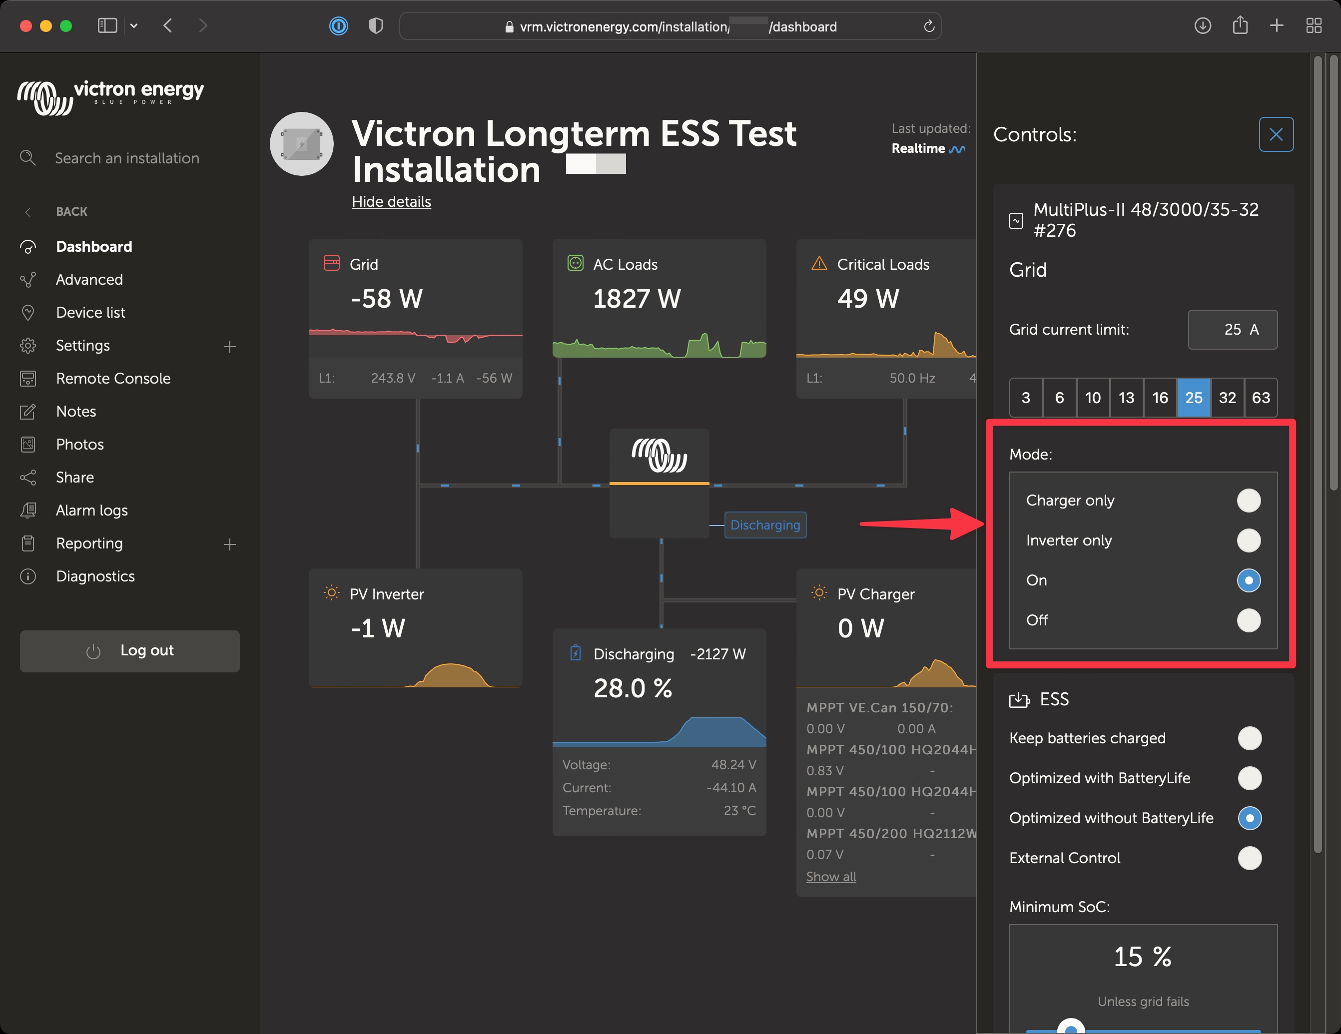Click the Log out button
1341x1034 pixels.
tap(129, 651)
